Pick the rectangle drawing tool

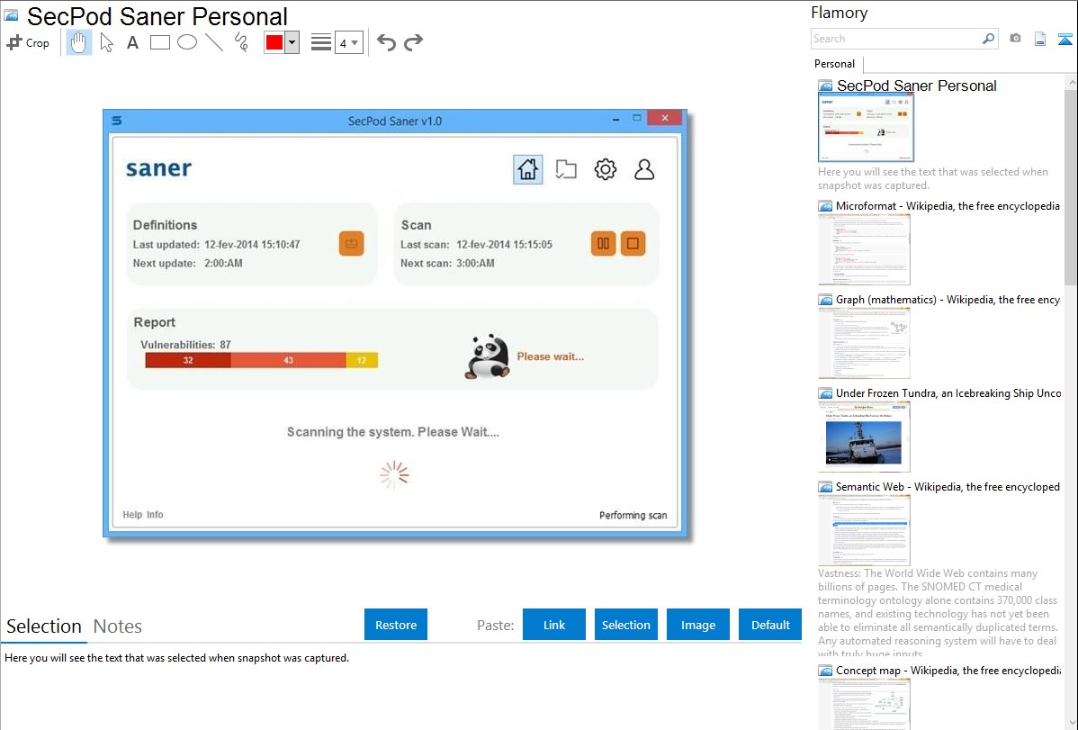pos(159,42)
